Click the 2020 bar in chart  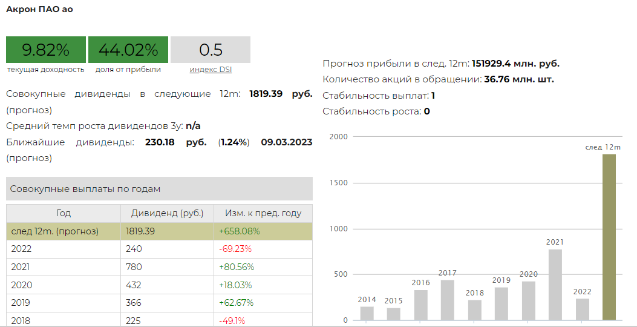(x=528, y=301)
